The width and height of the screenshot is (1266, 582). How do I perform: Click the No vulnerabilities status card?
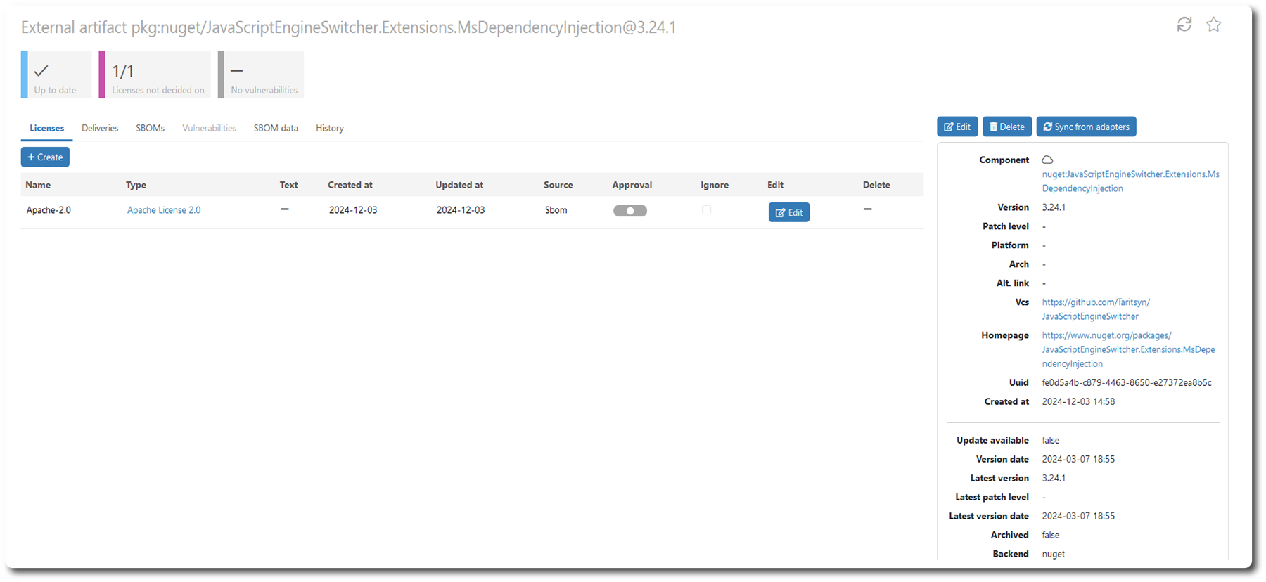[261, 75]
